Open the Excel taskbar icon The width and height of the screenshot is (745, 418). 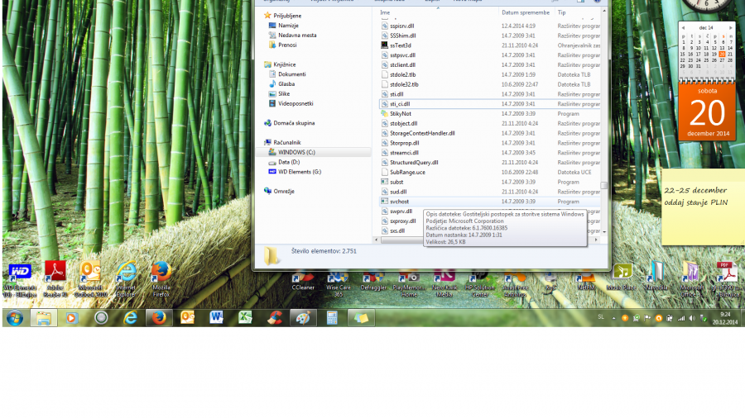(246, 317)
